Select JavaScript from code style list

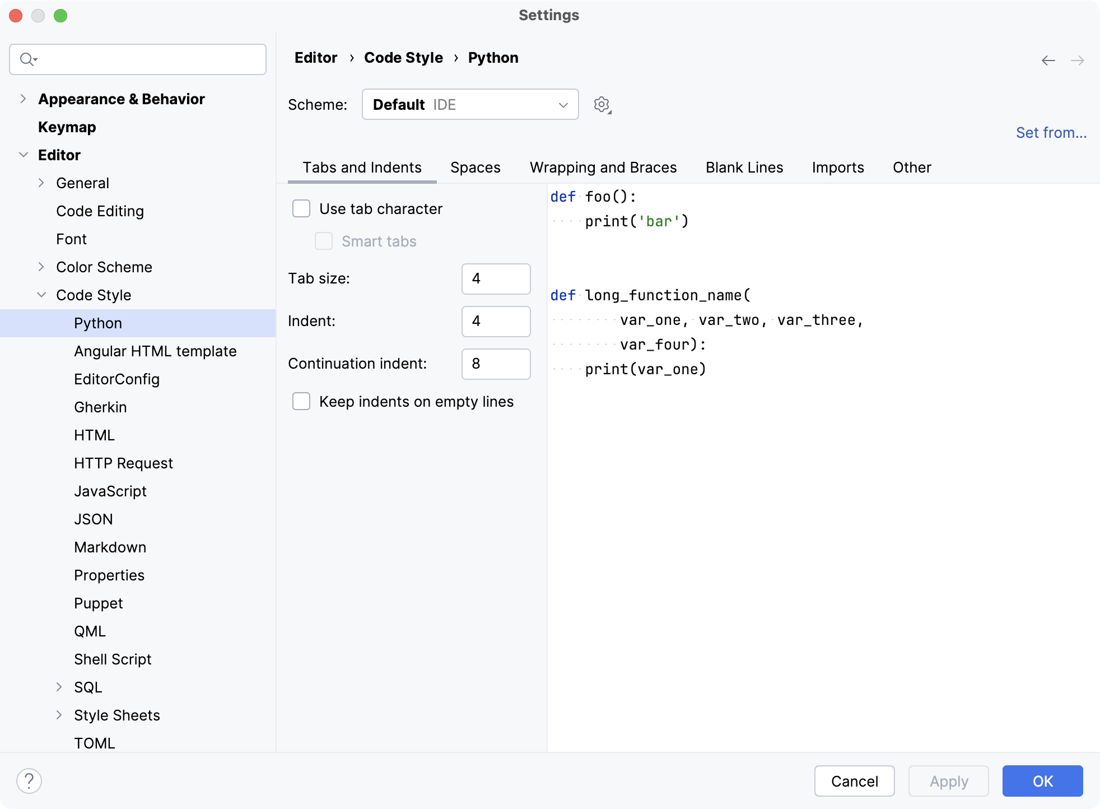click(x=110, y=491)
